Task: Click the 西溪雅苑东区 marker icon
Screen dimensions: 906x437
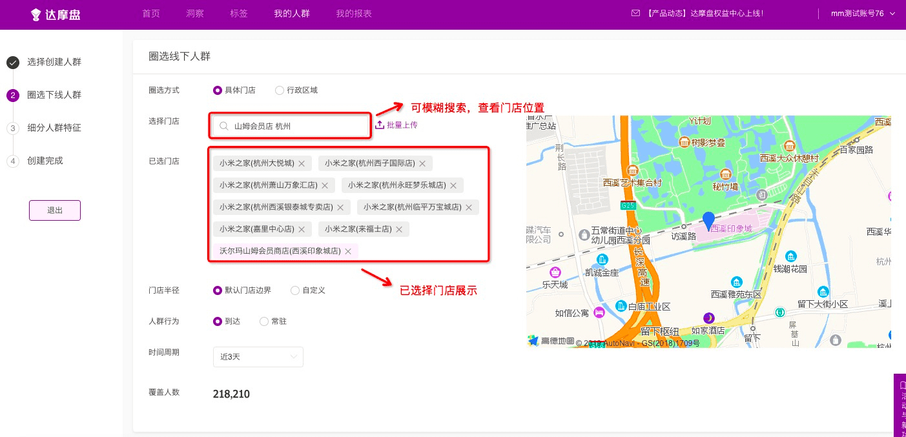Action: pyautogui.click(x=736, y=282)
